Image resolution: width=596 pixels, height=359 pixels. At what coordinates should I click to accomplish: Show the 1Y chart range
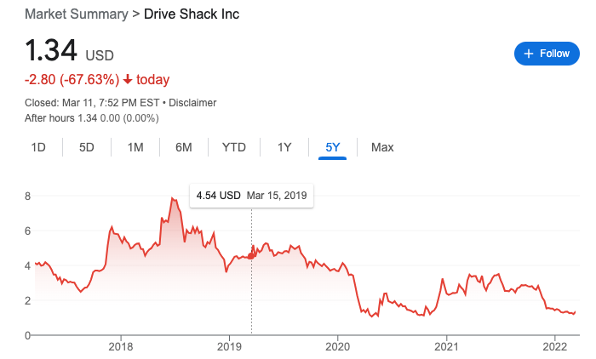[284, 147]
